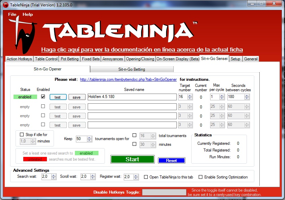
Task: Click test button for Hold'em 4.5 180
Action: (x=58, y=97)
